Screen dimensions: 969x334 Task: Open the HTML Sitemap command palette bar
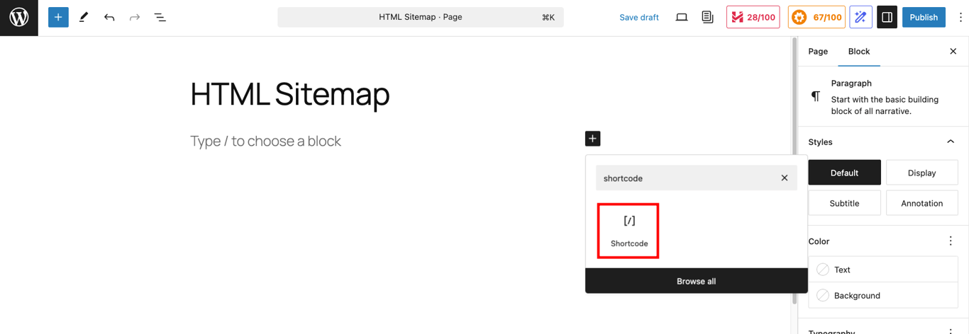pyautogui.click(x=421, y=17)
